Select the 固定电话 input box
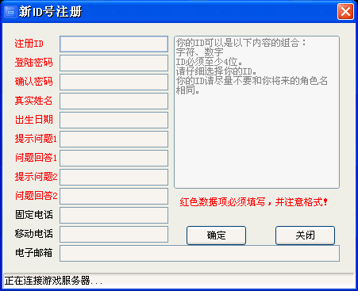The image size is (358, 291). point(114,215)
